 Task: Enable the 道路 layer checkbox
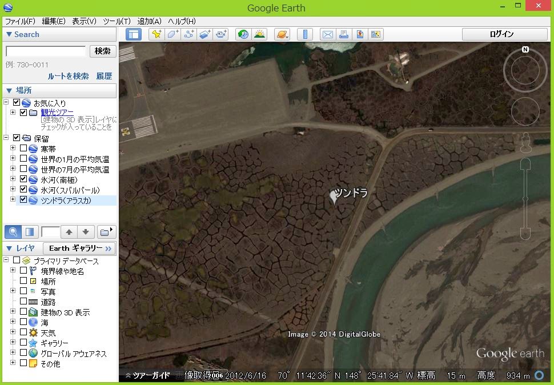pyautogui.click(x=23, y=301)
